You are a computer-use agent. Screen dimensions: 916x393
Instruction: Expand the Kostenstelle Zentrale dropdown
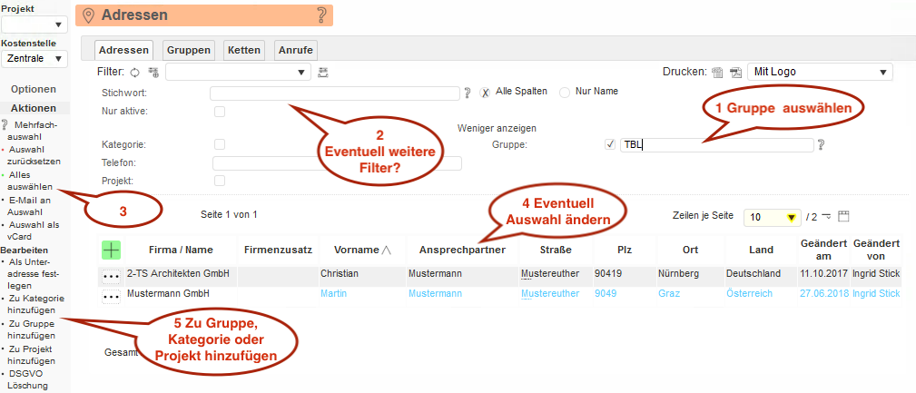click(34, 59)
